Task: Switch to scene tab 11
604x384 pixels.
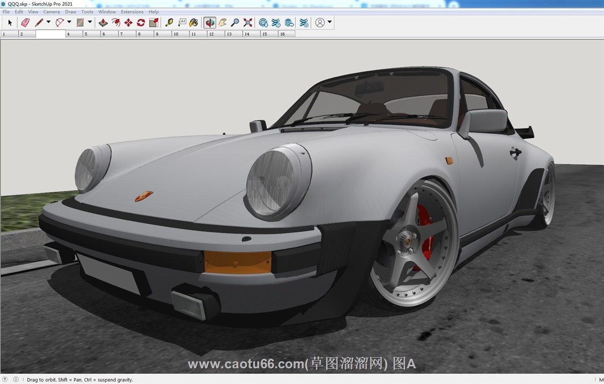Action: 197,34
